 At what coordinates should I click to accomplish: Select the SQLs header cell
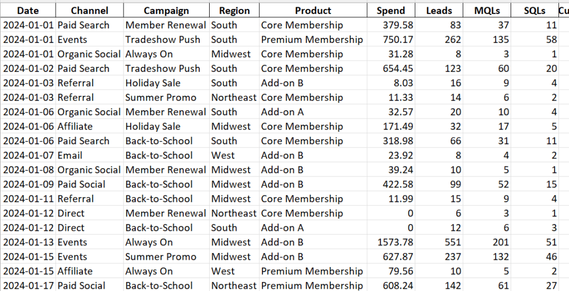tap(535, 11)
